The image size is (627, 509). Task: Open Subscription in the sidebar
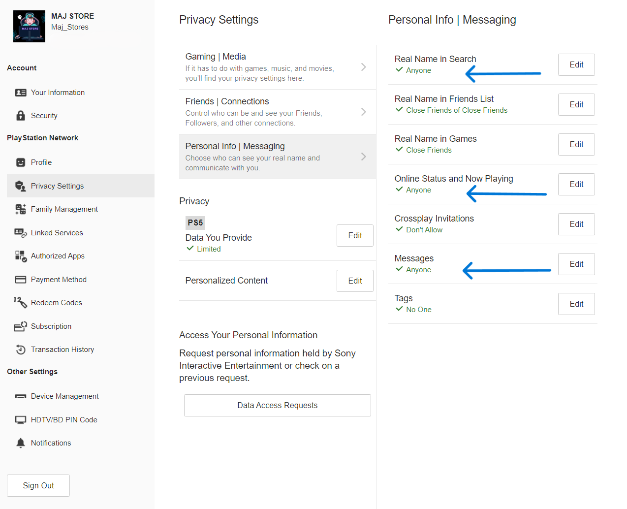click(51, 326)
